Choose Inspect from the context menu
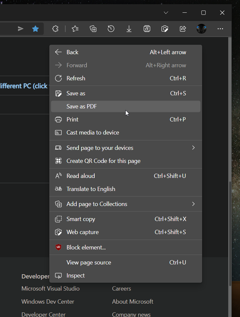The width and height of the screenshot is (240, 317). click(x=75, y=276)
